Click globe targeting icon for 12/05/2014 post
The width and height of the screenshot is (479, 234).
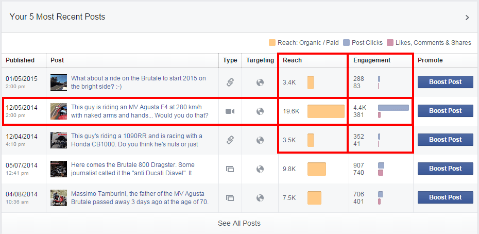(x=260, y=111)
